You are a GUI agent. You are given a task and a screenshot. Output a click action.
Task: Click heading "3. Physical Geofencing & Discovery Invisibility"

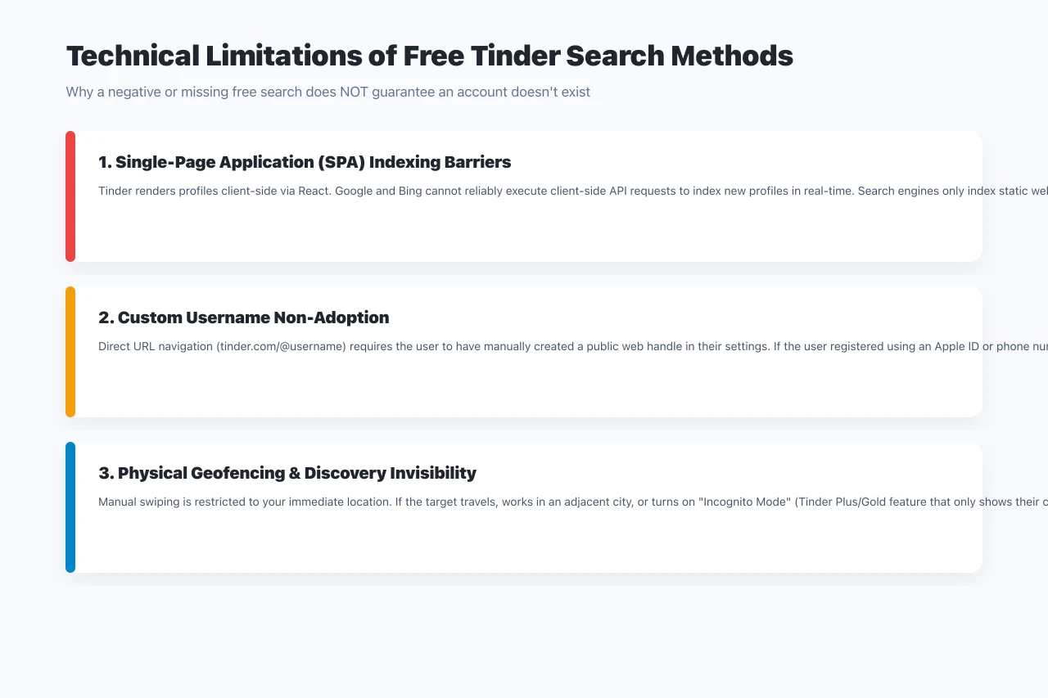point(287,473)
